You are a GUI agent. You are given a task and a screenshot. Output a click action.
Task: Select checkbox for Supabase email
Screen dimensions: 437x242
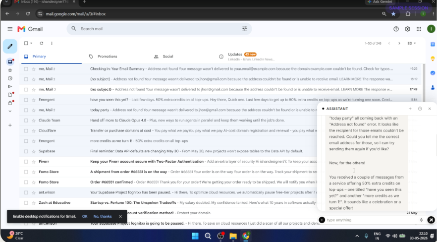tap(26, 151)
